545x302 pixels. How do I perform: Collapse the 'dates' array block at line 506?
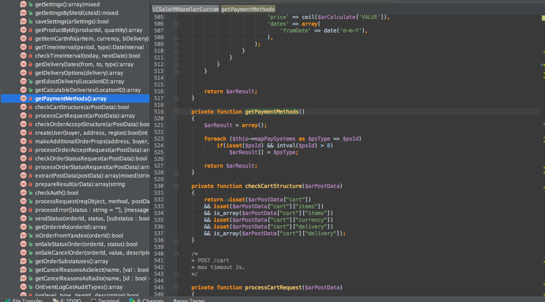click(177, 24)
